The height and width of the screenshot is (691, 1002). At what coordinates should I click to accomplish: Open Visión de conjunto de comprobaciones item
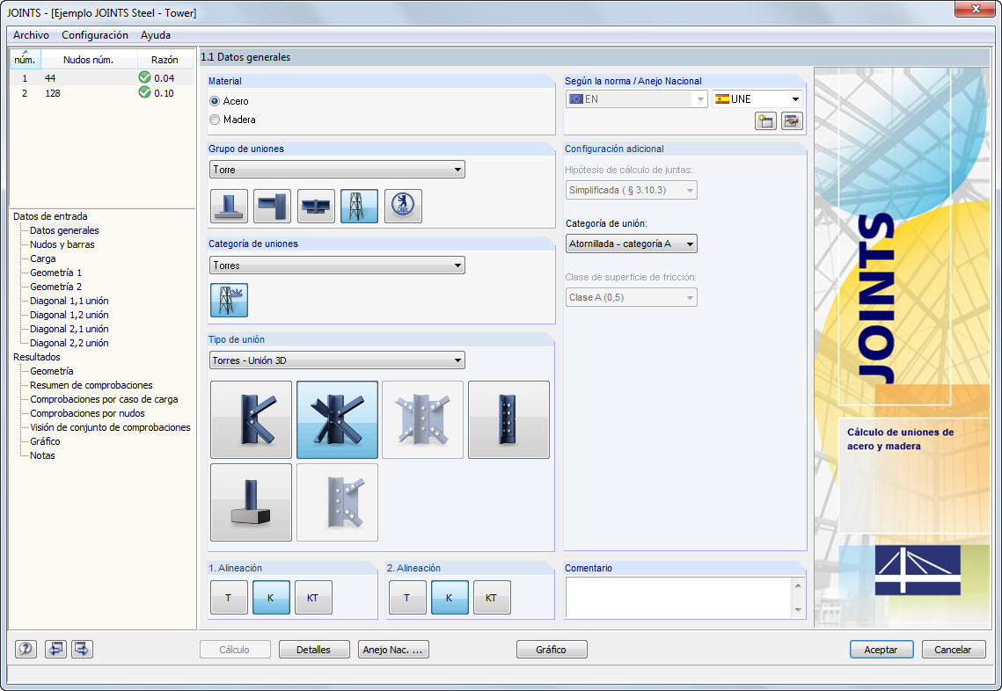click(x=110, y=427)
